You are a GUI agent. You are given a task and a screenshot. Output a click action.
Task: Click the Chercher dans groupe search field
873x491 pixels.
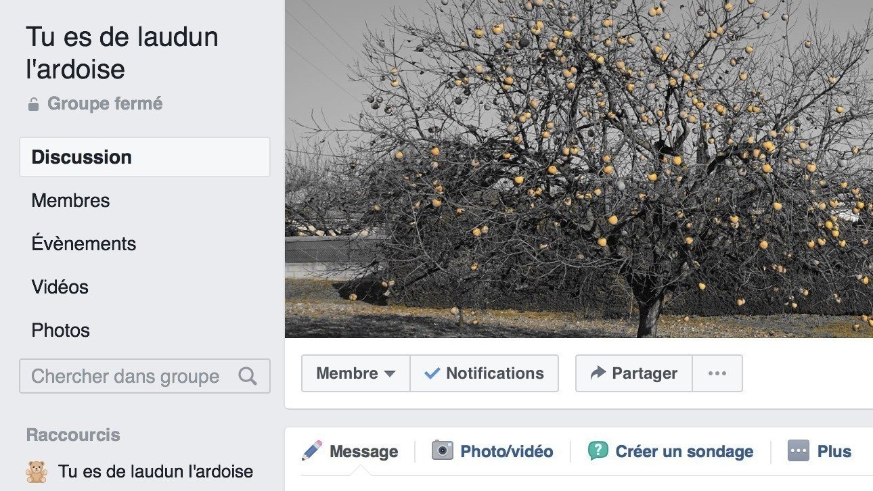click(145, 376)
